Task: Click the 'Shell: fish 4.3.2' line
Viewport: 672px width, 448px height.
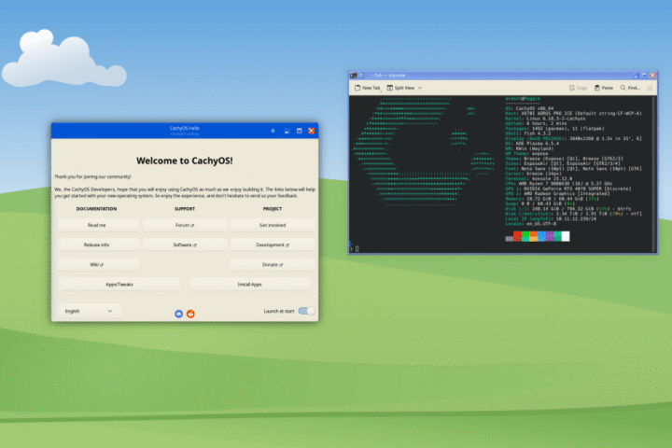Action: [x=528, y=133]
